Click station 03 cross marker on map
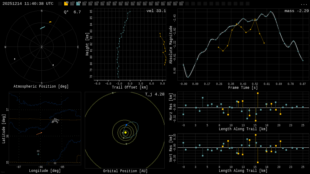Screen dimensions: 310x174 pos(38,154)
